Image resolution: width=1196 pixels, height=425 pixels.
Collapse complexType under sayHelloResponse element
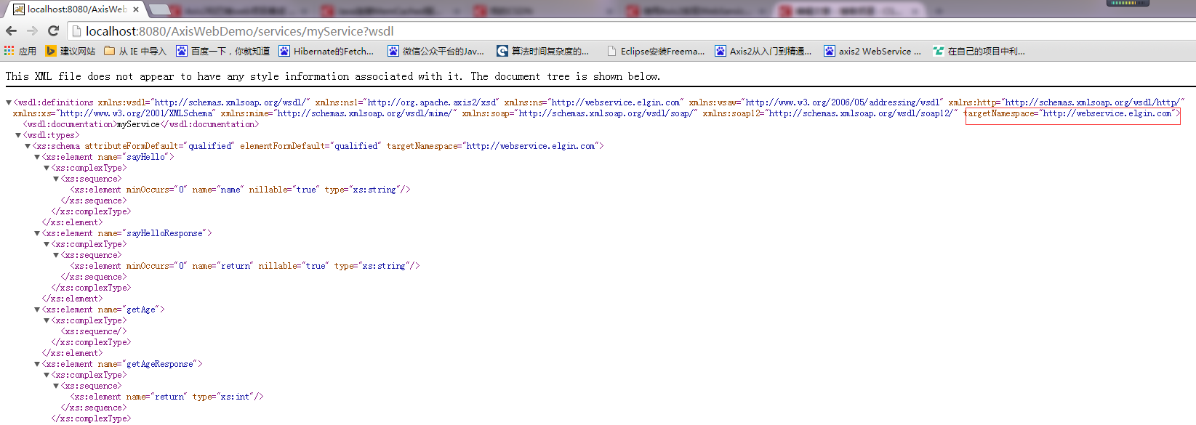click(x=47, y=244)
